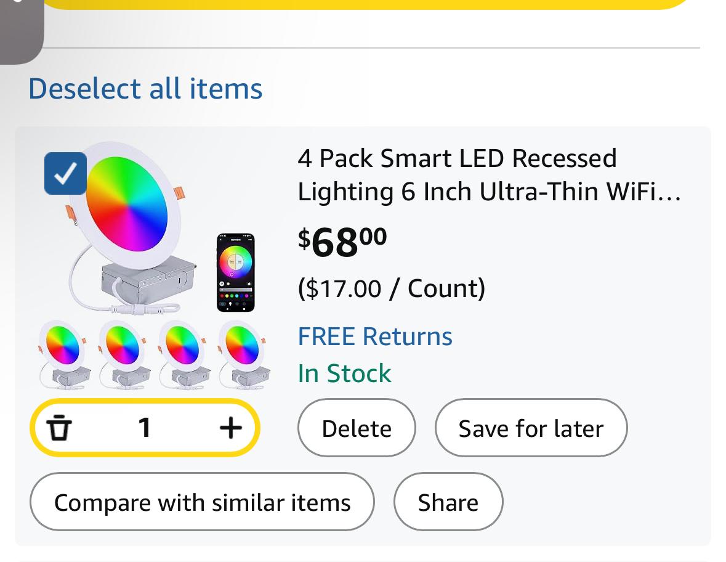Open Compare with similar items

point(202,502)
